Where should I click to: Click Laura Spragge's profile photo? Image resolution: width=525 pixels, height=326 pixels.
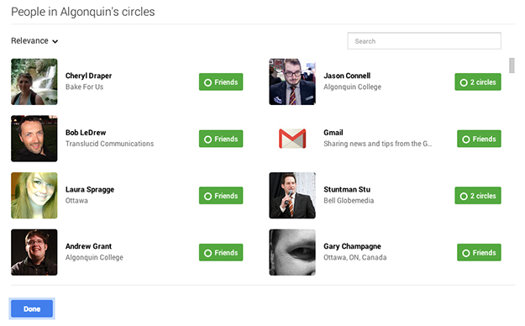tap(34, 195)
